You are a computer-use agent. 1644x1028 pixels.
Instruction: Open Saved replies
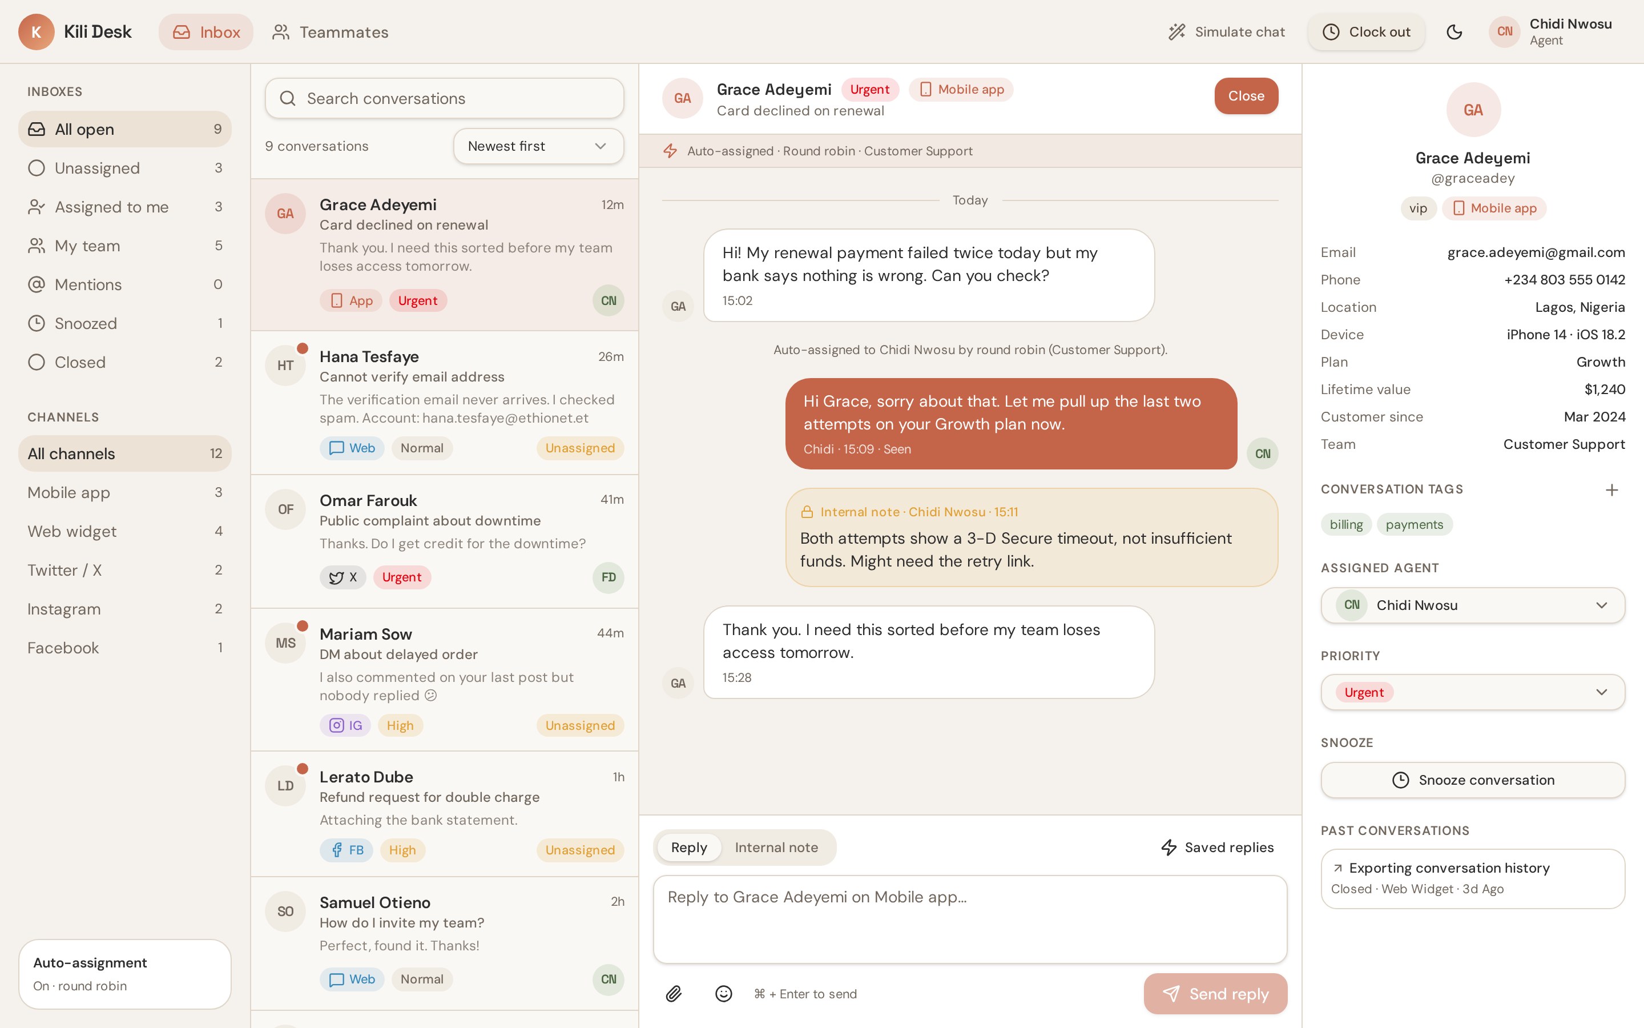click(x=1216, y=847)
